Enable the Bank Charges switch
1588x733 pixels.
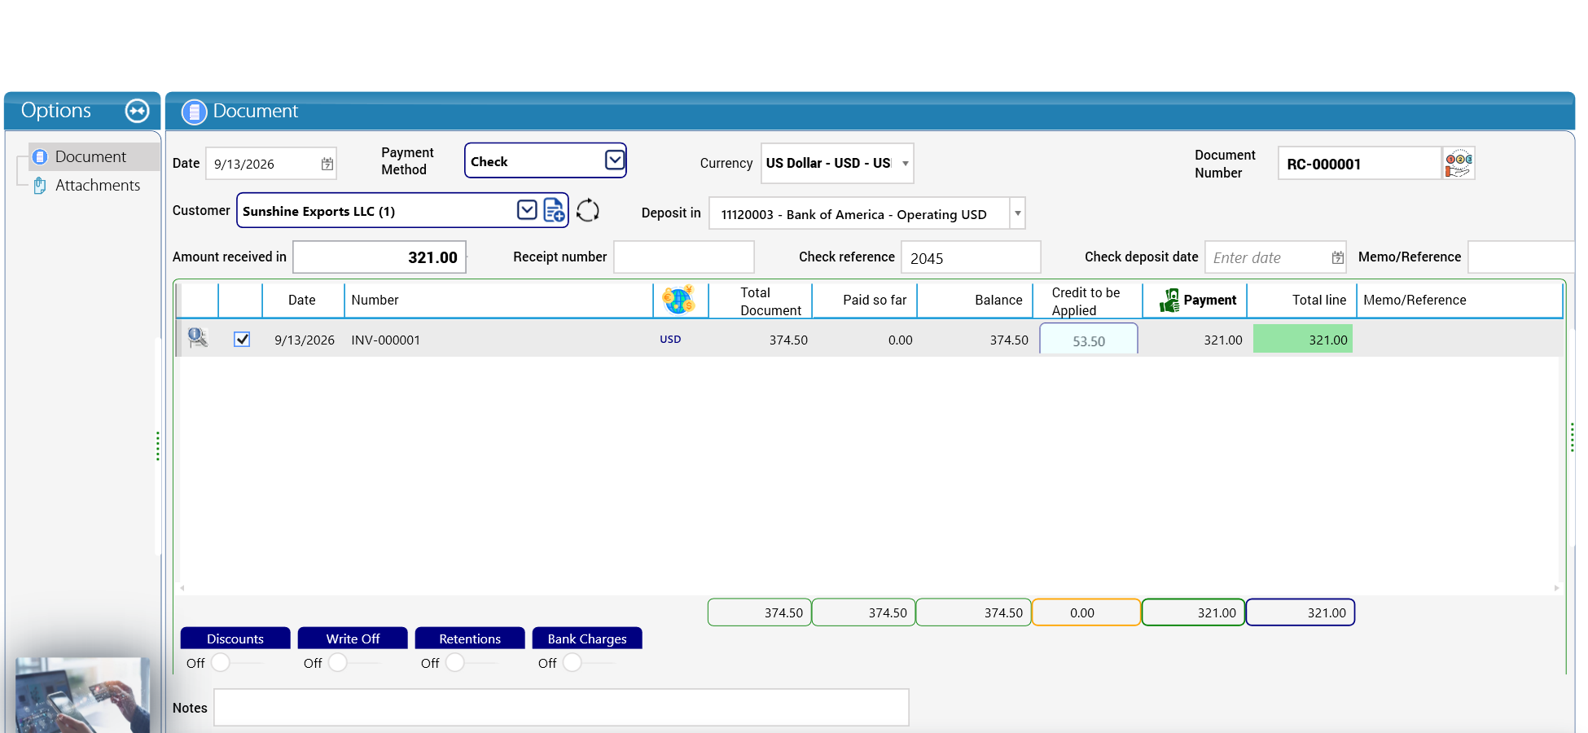572,662
